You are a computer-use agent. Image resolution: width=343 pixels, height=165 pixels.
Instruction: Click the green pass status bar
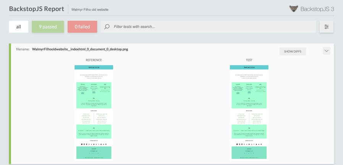click(x=10, y=103)
